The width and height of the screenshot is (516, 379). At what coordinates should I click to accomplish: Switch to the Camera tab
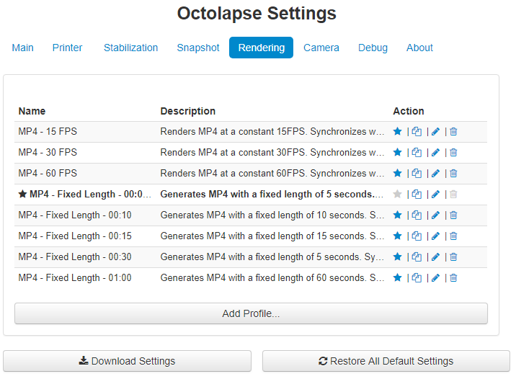[x=321, y=48]
